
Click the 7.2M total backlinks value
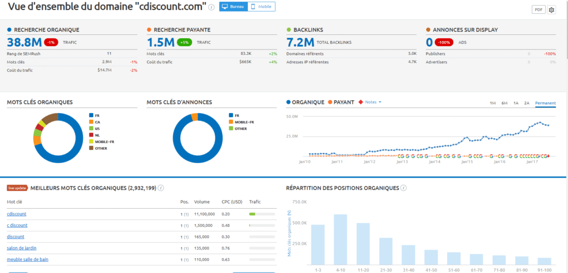click(300, 42)
